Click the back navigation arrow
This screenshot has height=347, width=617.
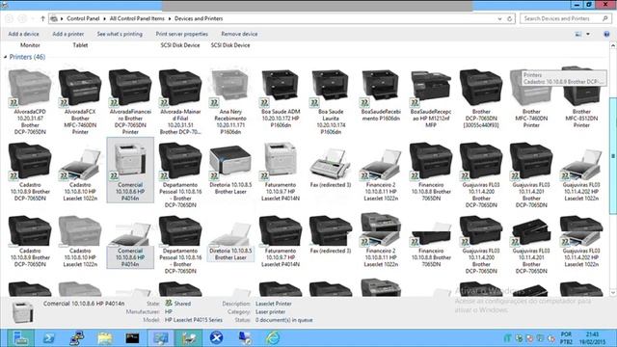10,18
